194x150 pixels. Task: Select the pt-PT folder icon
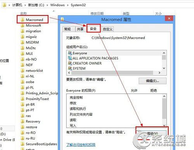coord(23,110)
